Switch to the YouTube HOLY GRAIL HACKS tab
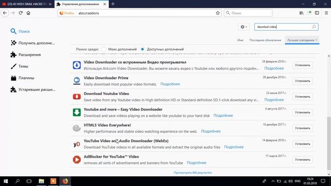This screenshot has width=331, height=186. coord(27,4)
